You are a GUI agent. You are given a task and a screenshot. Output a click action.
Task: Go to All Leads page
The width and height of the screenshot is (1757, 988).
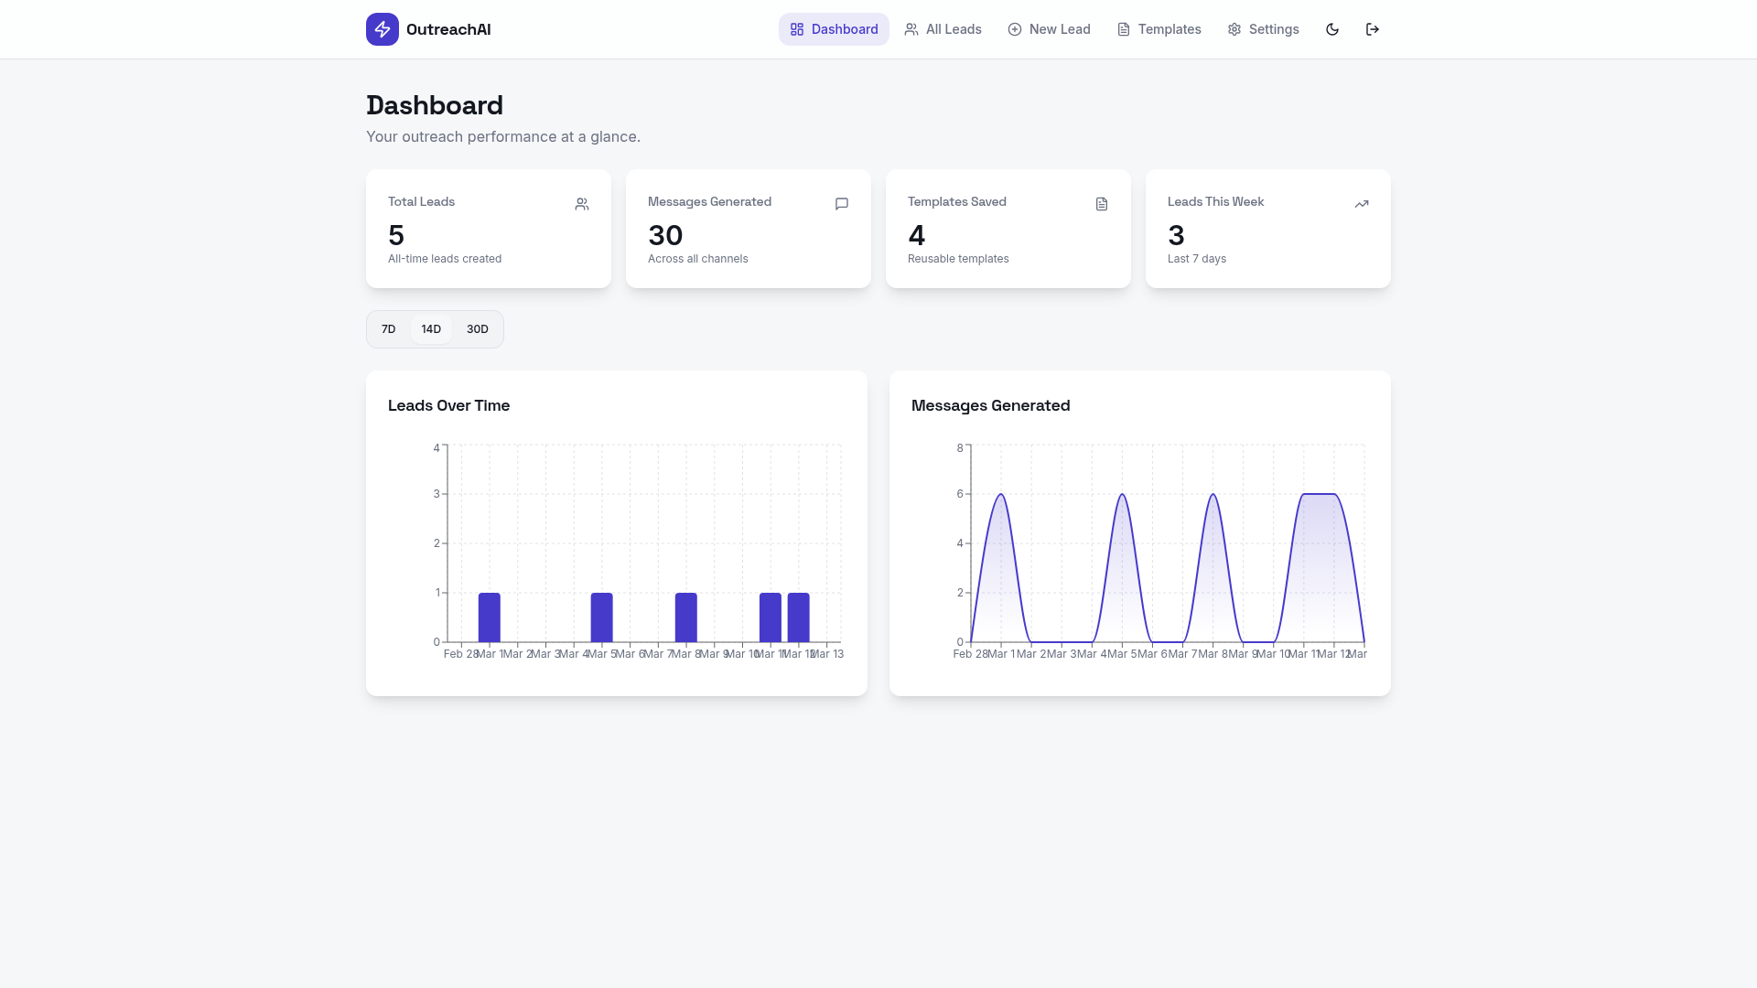point(943,29)
